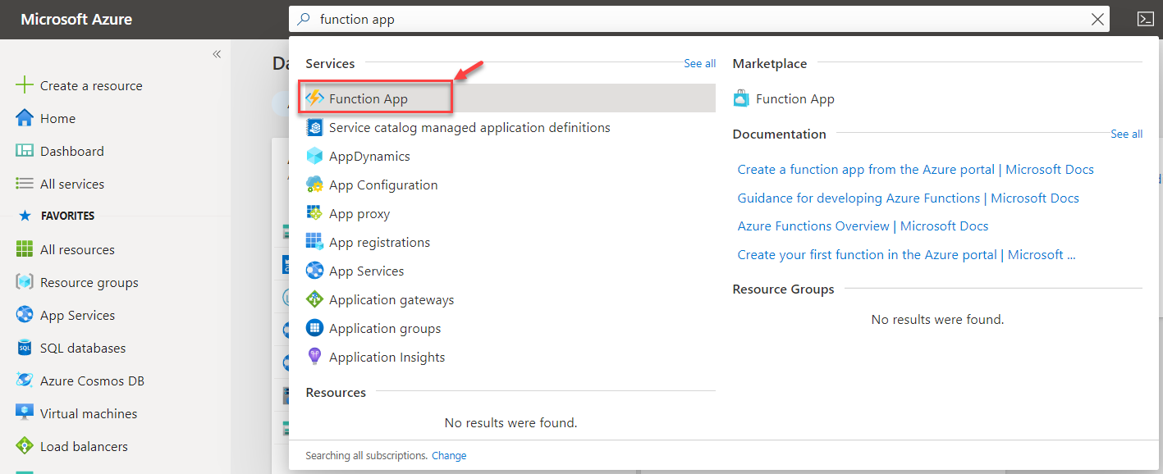Open All services in sidebar
Screen dimensions: 1163x474
click(72, 184)
